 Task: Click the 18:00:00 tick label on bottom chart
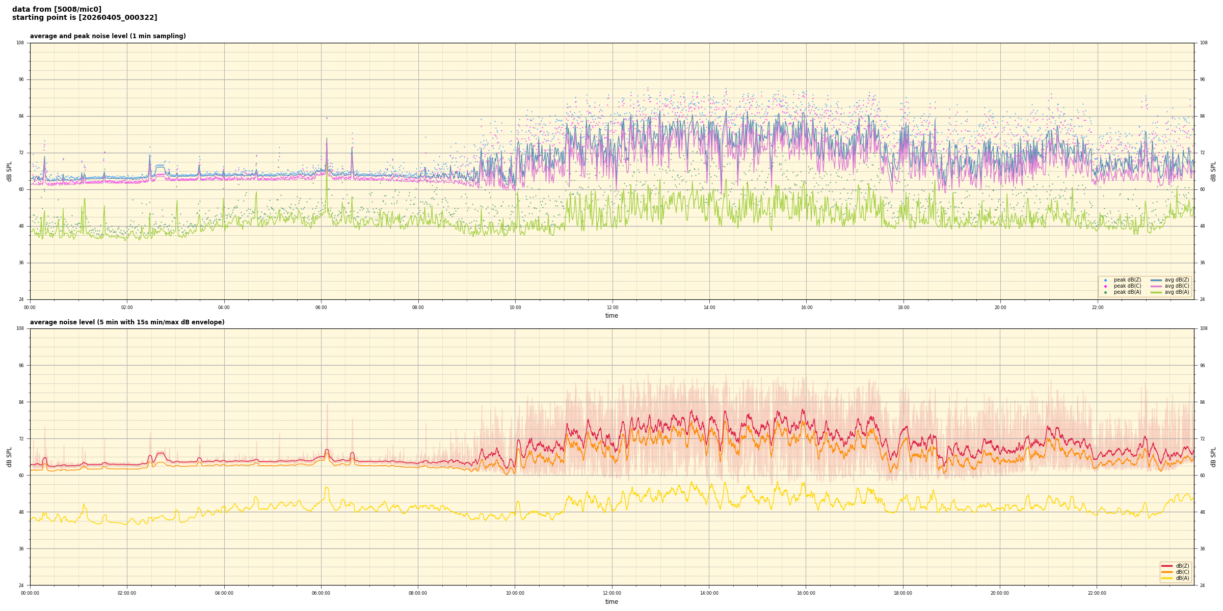902,593
